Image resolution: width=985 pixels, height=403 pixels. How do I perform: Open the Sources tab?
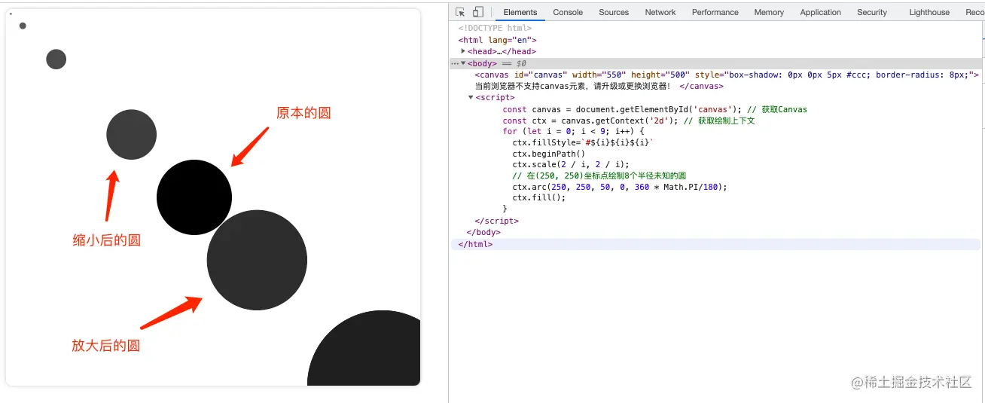click(x=614, y=12)
